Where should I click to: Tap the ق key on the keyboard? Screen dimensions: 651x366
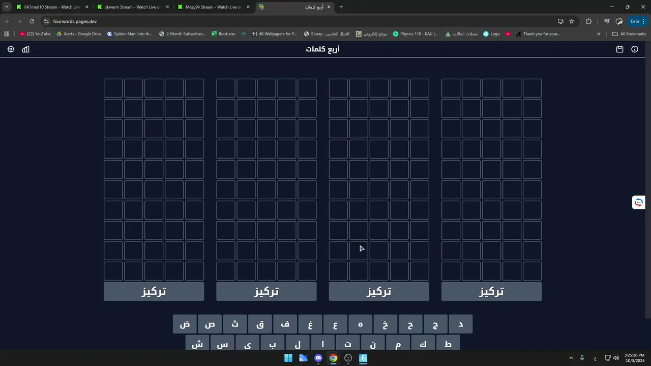tap(260, 324)
